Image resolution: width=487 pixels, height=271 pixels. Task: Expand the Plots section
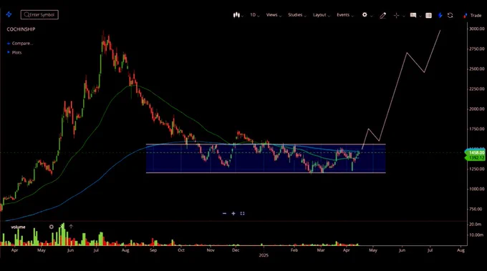(x=14, y=52)
